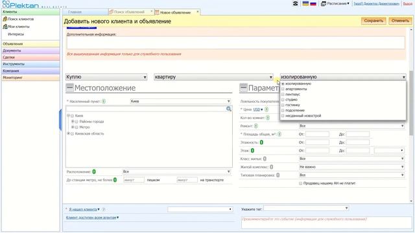
Task: Tick the пентхаус option
Action: 283,94
